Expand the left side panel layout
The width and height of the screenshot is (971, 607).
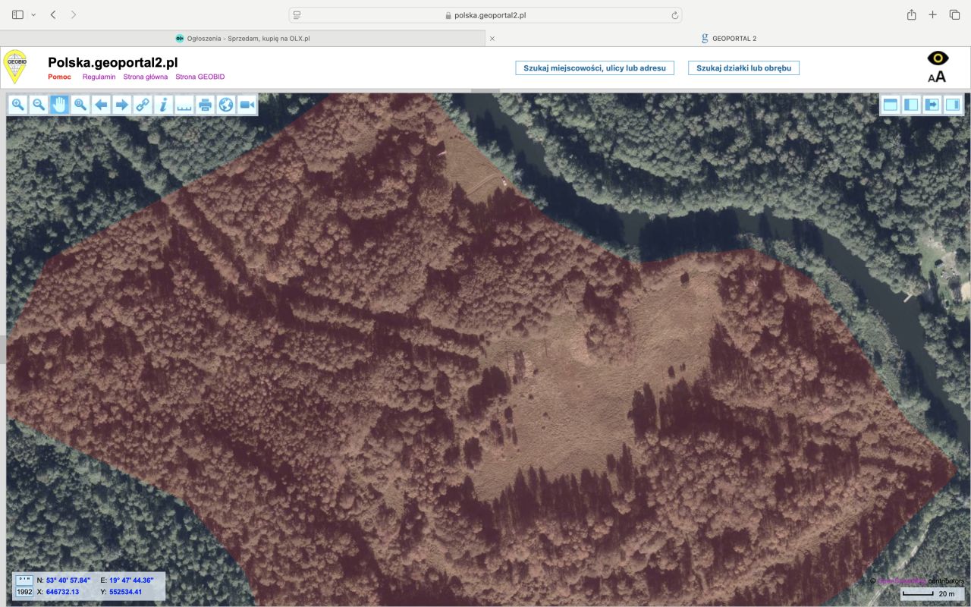click(x=911, y=105)
